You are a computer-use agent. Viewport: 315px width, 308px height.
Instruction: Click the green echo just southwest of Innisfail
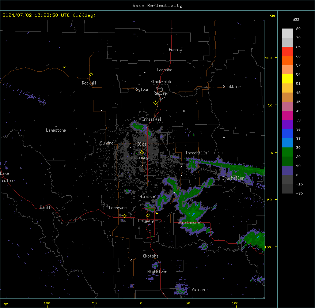[x=138, y=127]
